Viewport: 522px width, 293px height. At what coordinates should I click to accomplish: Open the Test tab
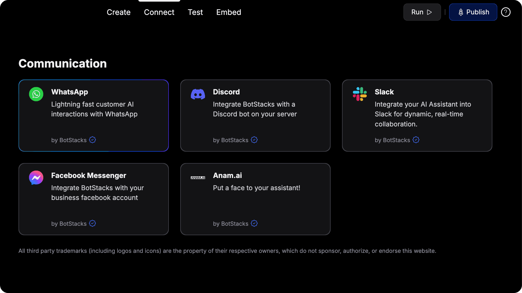[195, 12]
